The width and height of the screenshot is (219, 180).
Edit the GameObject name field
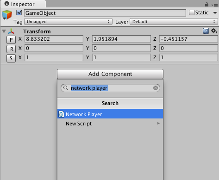105,13
